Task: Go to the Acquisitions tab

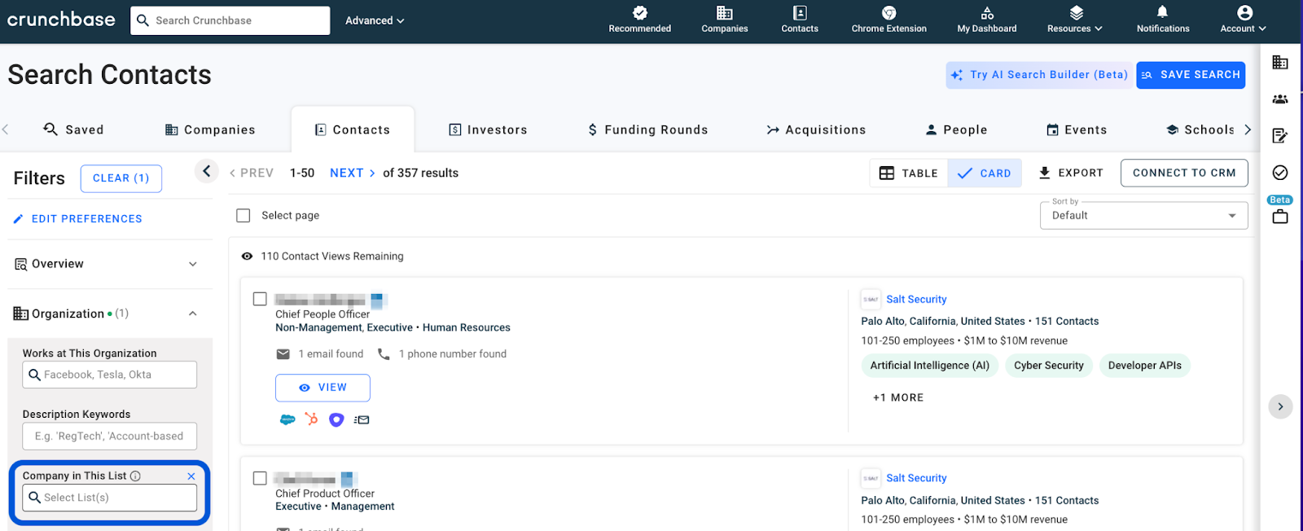Action: [816, 129]
